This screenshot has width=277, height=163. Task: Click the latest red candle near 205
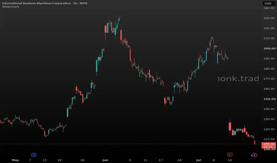coord(255,142)
